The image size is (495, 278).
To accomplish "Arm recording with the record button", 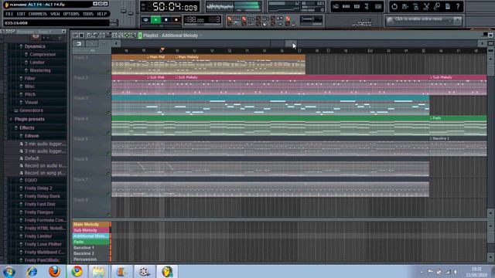I will coord(176,20).
